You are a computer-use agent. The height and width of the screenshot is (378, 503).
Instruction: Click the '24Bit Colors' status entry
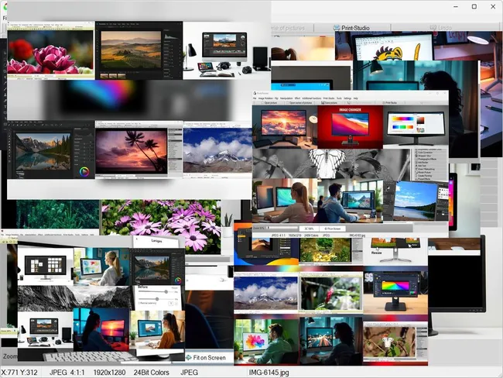pos(151,373)
